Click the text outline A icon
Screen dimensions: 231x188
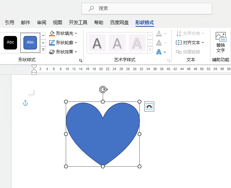tap(159, 43)
